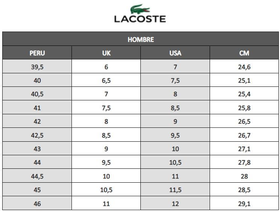The width and height of the screenshot is (280, 212).
Task: Click Peru size 40,5 cell
Action: (37, 94)
